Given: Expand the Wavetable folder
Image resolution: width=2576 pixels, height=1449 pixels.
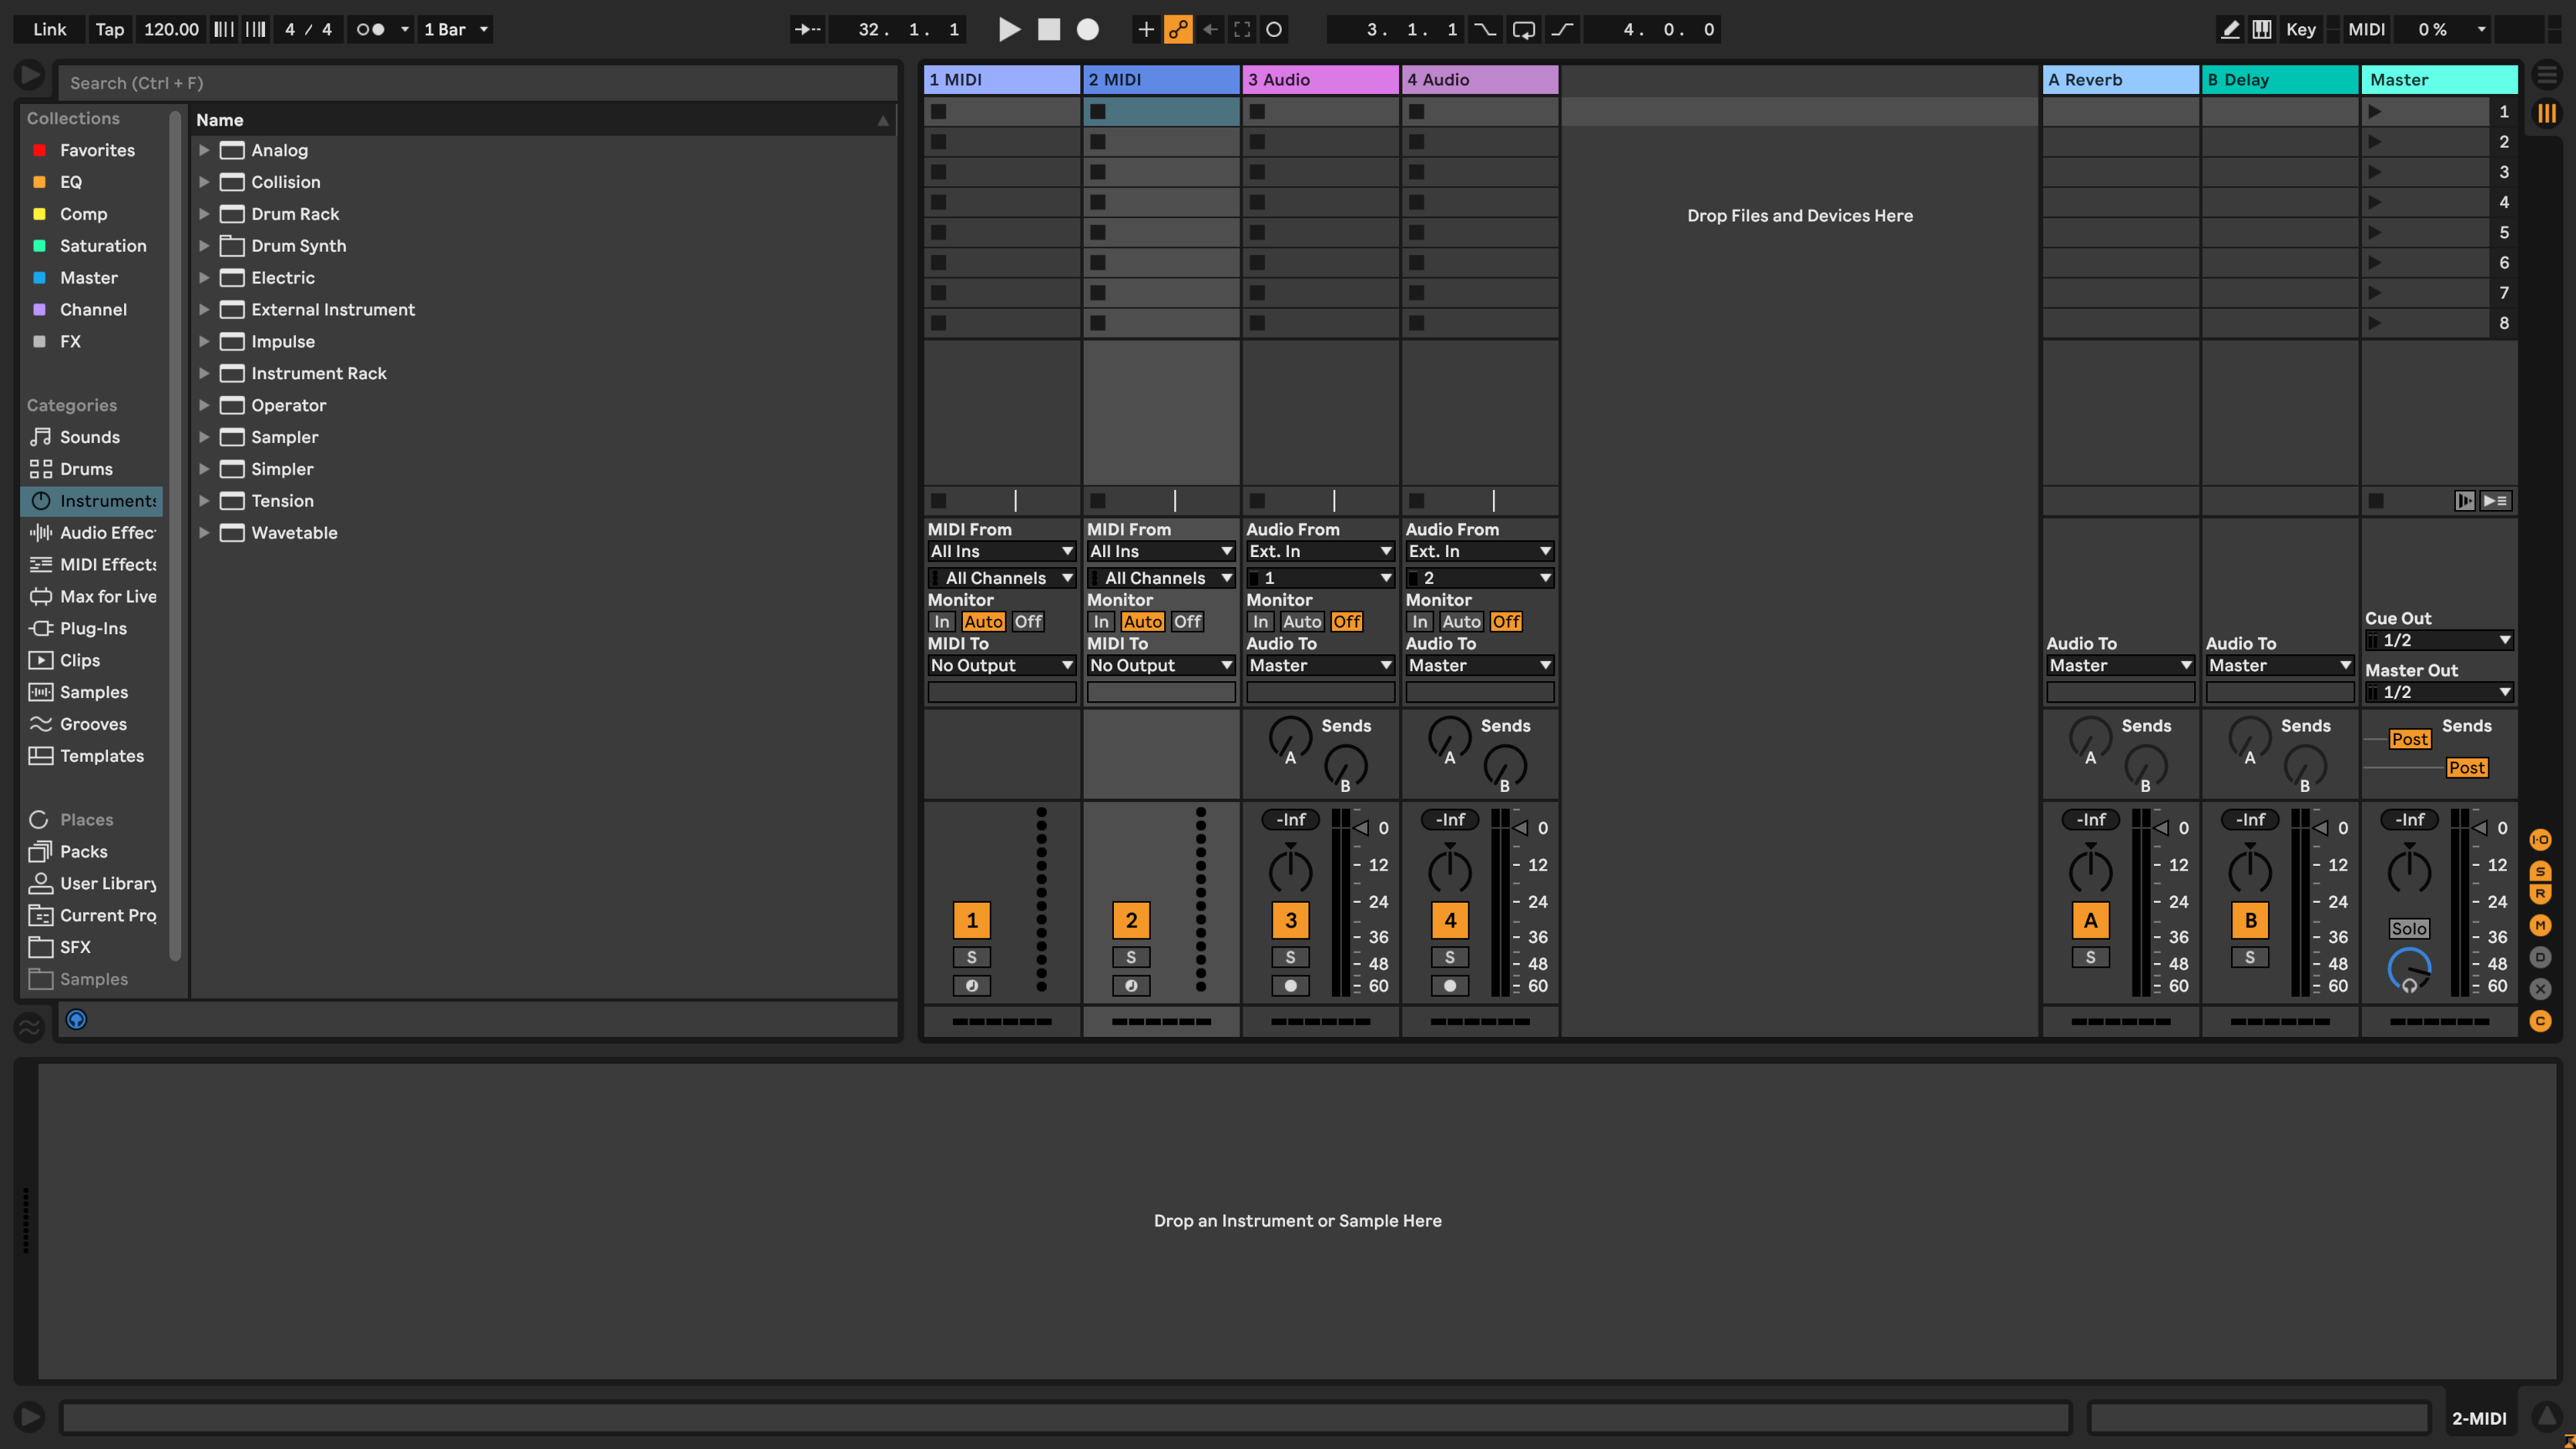Looking at the screenshot, I should (204, 533).
